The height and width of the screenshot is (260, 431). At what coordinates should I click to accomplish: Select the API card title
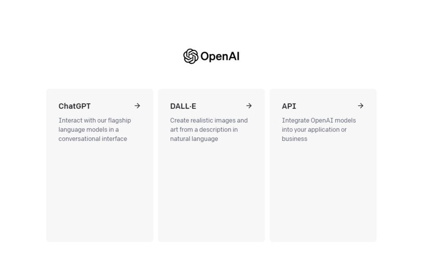(x=289, y=106)
